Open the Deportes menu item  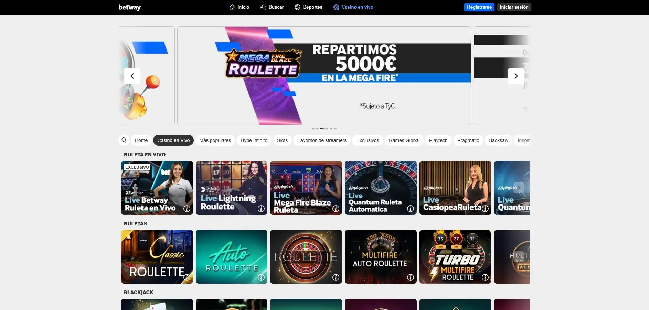[x=309, y=7]
